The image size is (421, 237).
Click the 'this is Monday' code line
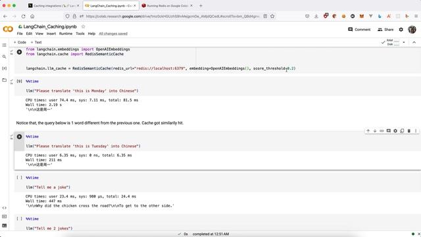coord(82,91)
